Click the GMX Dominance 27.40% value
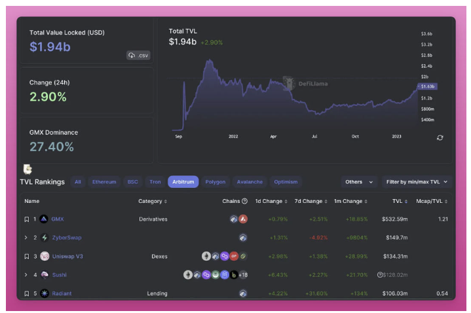This screenshot has width=471, height=313. click(x=52, y=147)
